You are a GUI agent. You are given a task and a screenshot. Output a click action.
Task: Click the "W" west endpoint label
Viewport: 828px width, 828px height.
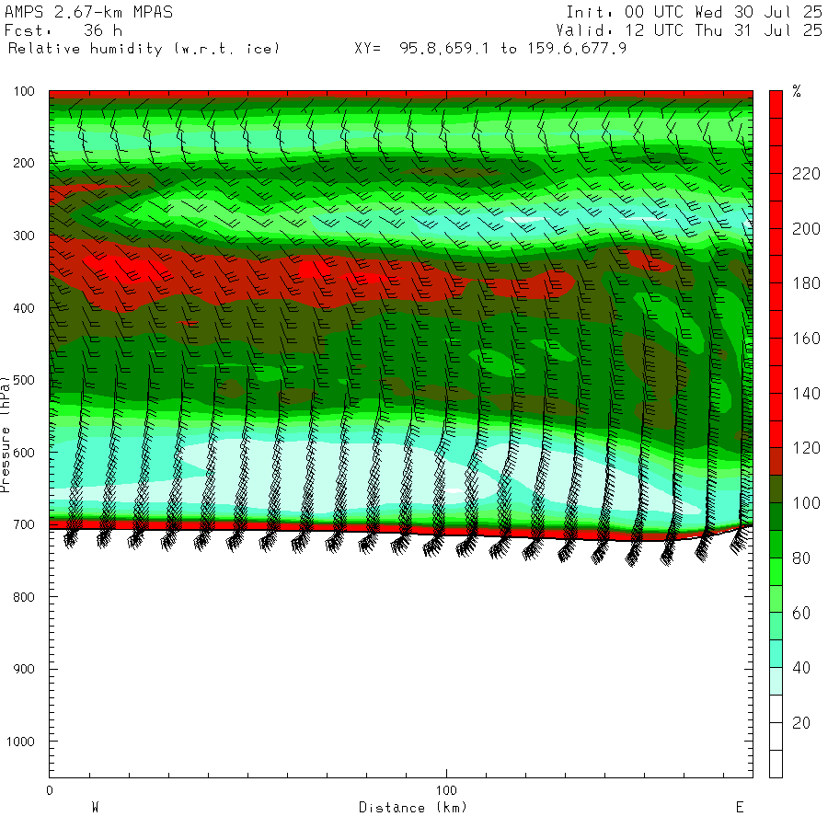tap(96, 808)
